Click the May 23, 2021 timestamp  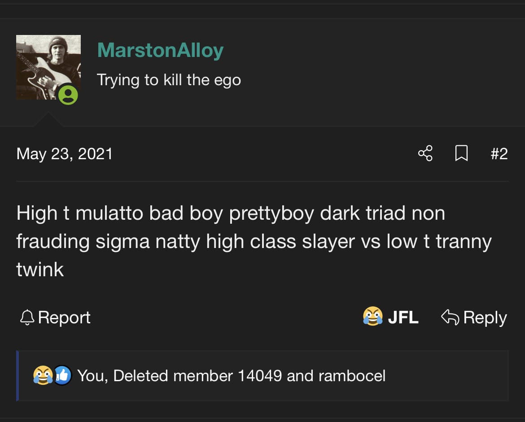pos(64,154)
